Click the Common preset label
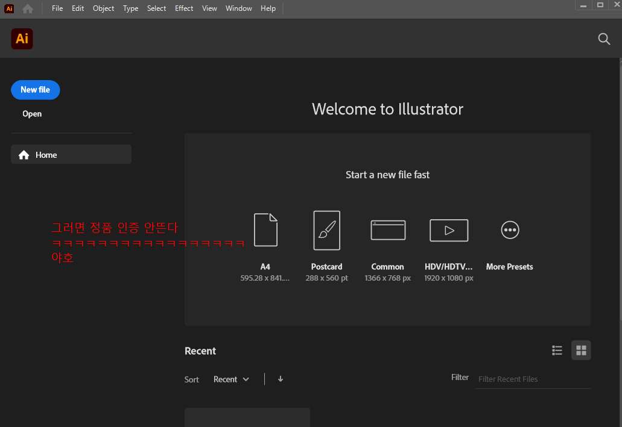The width and height of the screenshot is (622, 427). [387, 267]
